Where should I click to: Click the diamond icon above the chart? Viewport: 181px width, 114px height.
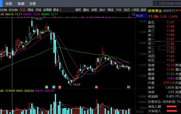tap(129, 14)
